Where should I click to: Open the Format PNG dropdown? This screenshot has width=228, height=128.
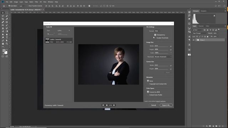tap(157, 31)
